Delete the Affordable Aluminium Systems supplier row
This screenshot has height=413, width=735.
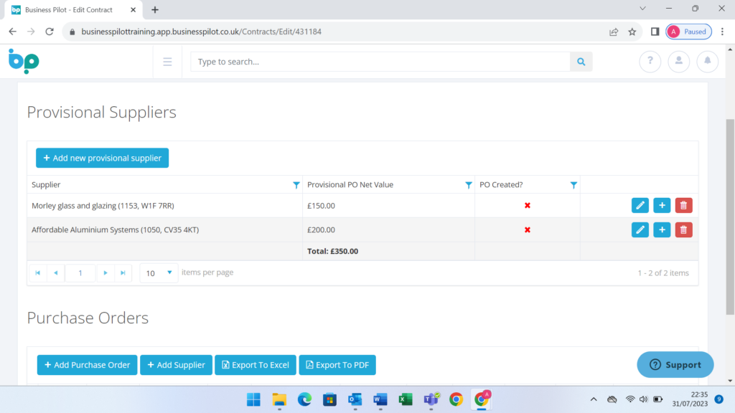[x=683, y=230]
